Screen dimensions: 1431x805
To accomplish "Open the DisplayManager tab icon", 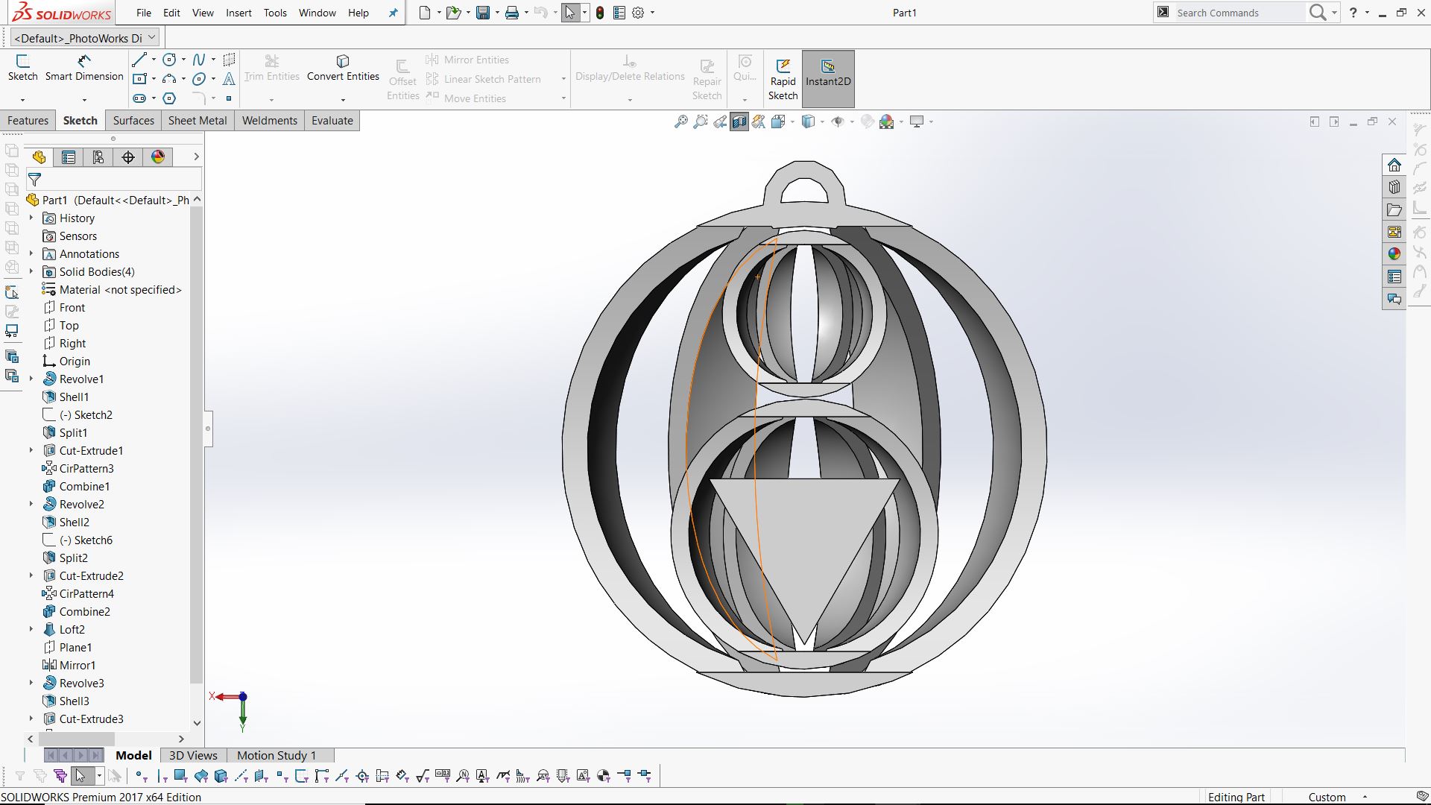I will (158, 157).
